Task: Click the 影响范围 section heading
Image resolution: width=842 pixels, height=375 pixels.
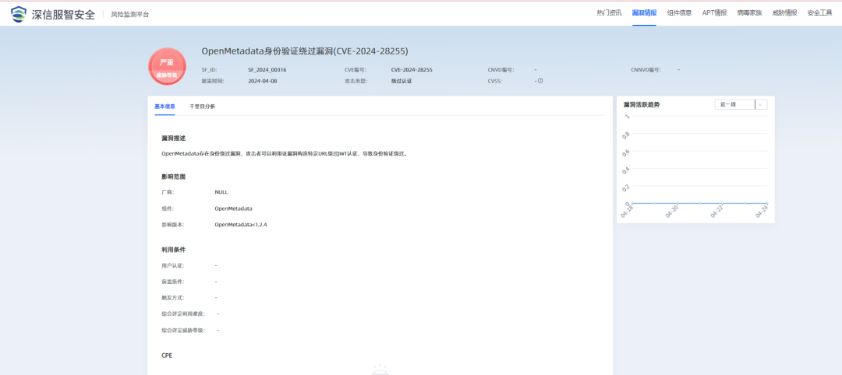Action: point(173,177)
